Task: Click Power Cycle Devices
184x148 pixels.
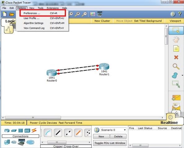Action: coord(43,123)
